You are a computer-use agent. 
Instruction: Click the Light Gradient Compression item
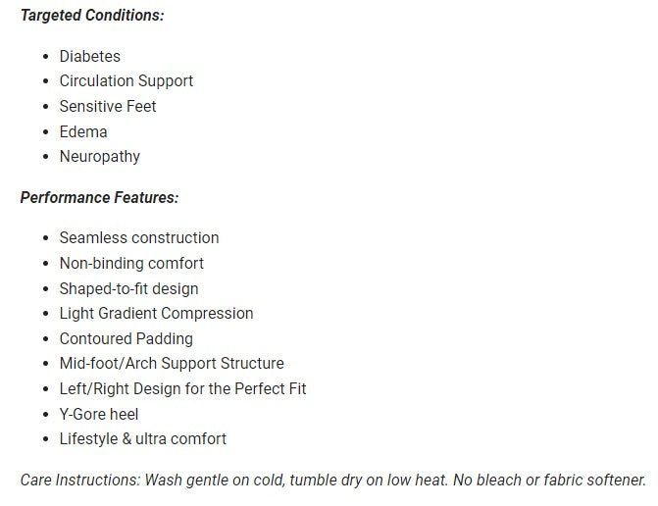(157, 314)
